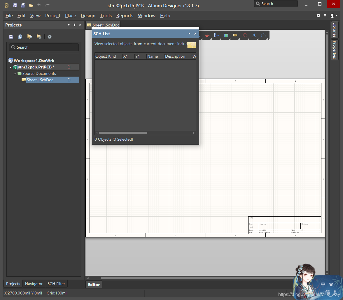Viewport: 343px width, 300px height.
Task: Click the editor horizontal scrollbar
Action: point(197,278)
